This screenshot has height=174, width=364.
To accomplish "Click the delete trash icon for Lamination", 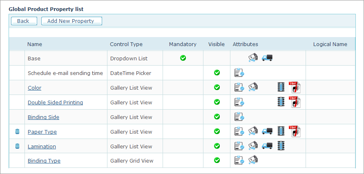I will point(17,146).
